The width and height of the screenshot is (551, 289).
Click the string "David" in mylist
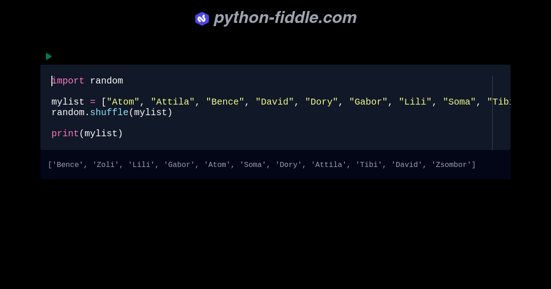click(x=275, y=101)
